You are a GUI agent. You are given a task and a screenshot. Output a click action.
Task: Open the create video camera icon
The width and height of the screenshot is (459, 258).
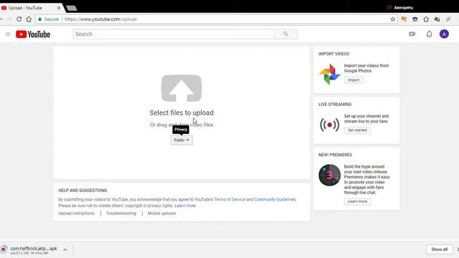412,34
